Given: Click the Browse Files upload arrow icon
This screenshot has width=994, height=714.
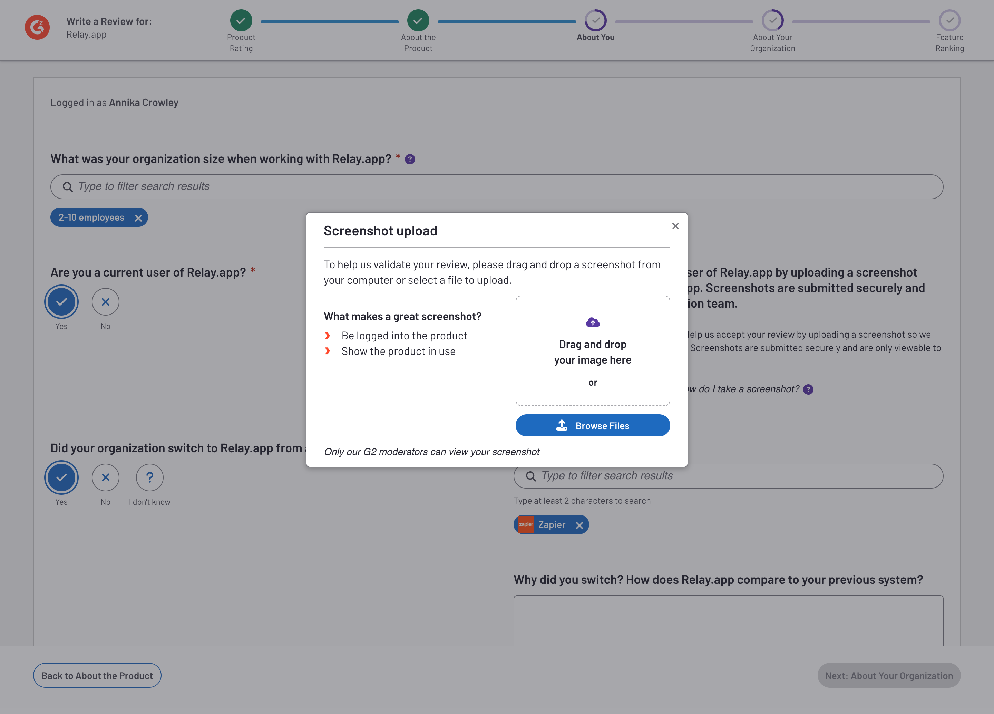Looking at the screenshot, I should tap(562, 425).
